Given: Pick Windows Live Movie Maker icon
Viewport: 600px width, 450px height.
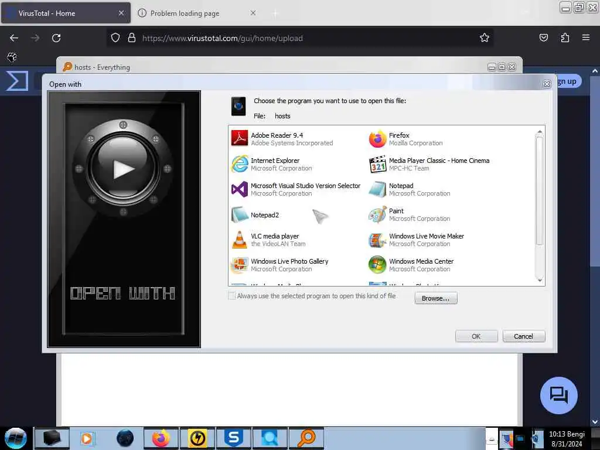Looking at the screenshot, I should (377, 240).
